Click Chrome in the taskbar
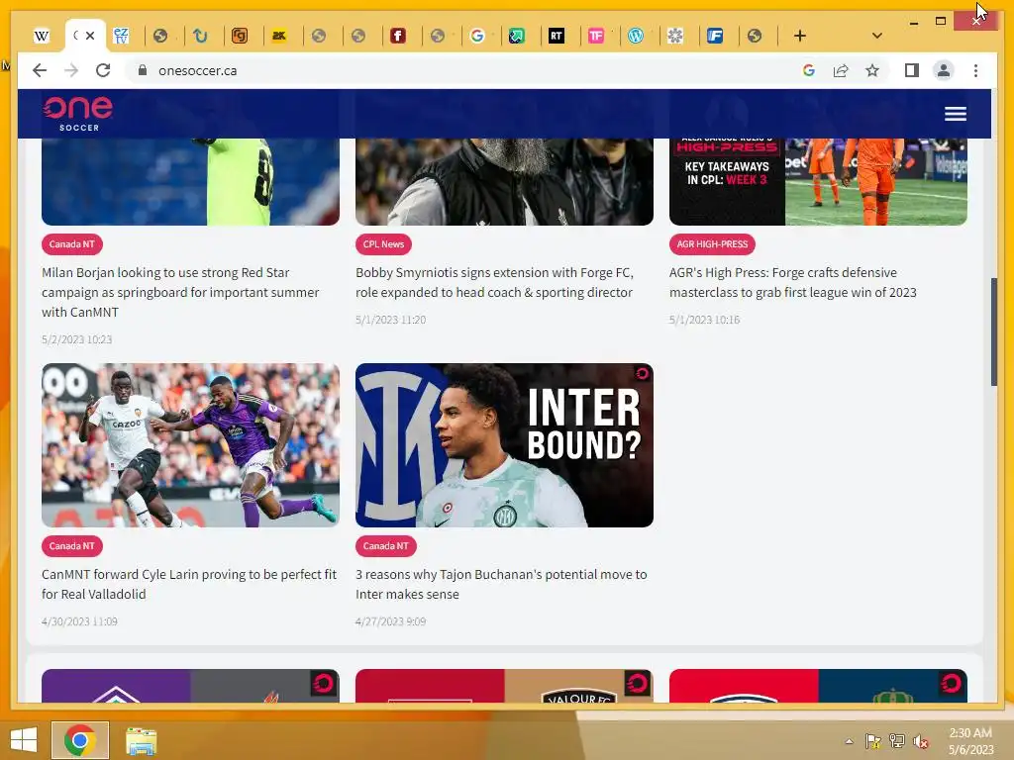1014x760 pixels. point(80,740)
